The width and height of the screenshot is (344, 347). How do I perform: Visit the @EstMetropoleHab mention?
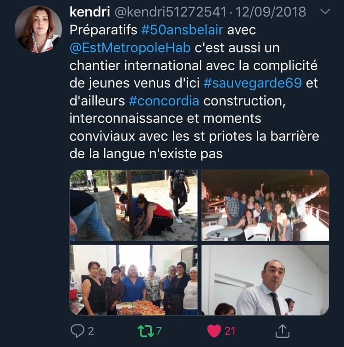tap(130, 48)
